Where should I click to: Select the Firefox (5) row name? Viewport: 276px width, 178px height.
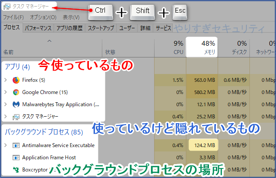(34, 80)
